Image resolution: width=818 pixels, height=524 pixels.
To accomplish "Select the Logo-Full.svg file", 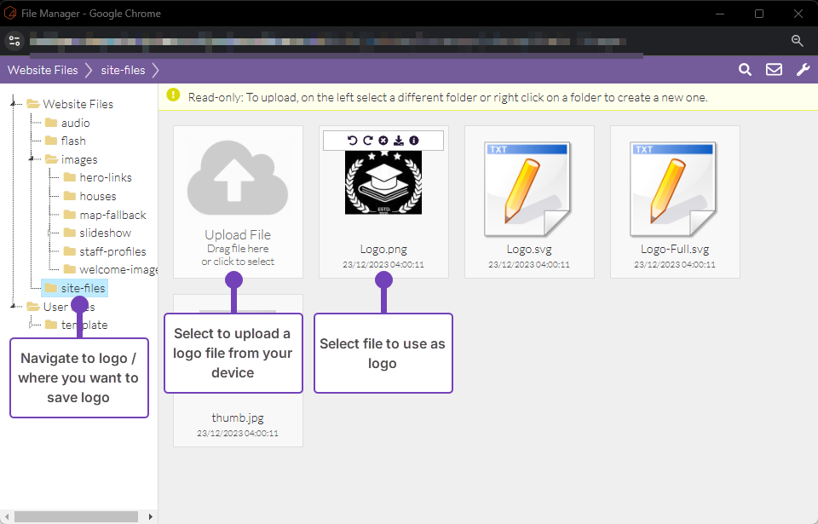I will pos(675,201).
